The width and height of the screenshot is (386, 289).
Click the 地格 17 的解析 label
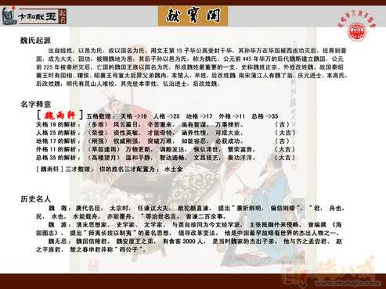(58, 141)
